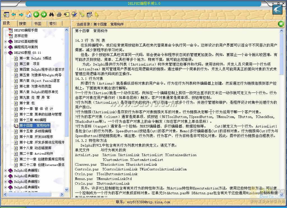Go to the home page via house icon
The width and height of the screenshot is (287, 208).
(x=29, y=14)
